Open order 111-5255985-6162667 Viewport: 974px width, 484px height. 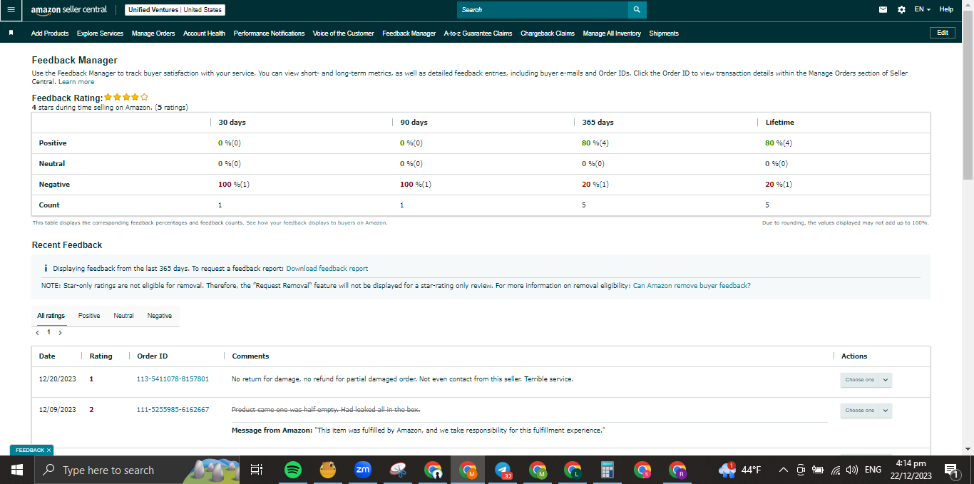[173, 410]
